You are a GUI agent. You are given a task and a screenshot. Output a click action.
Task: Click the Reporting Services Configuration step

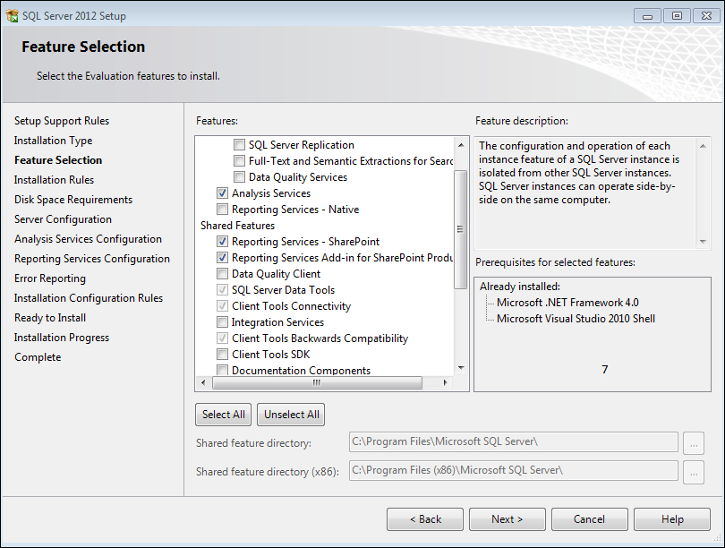(x=92, y=259)
